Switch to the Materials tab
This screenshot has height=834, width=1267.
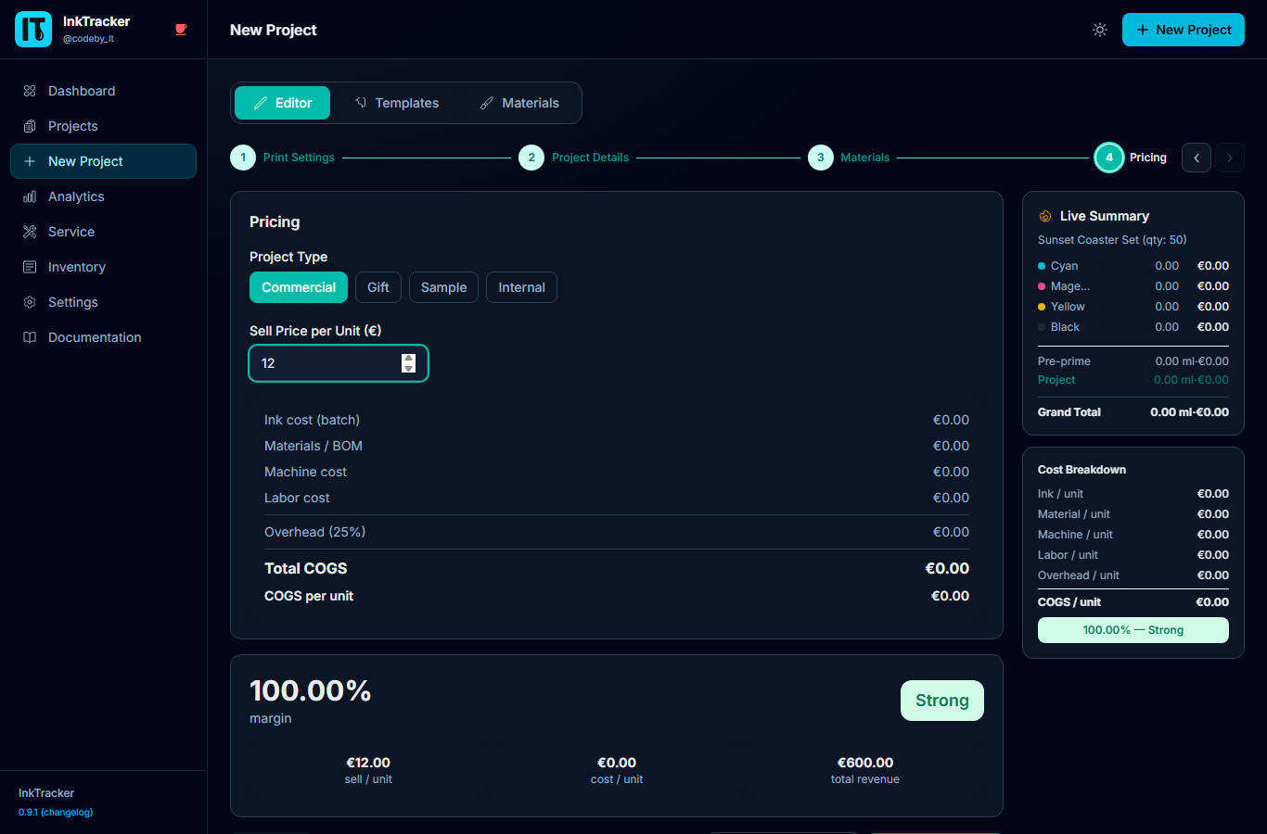click(x=519, y=103)
